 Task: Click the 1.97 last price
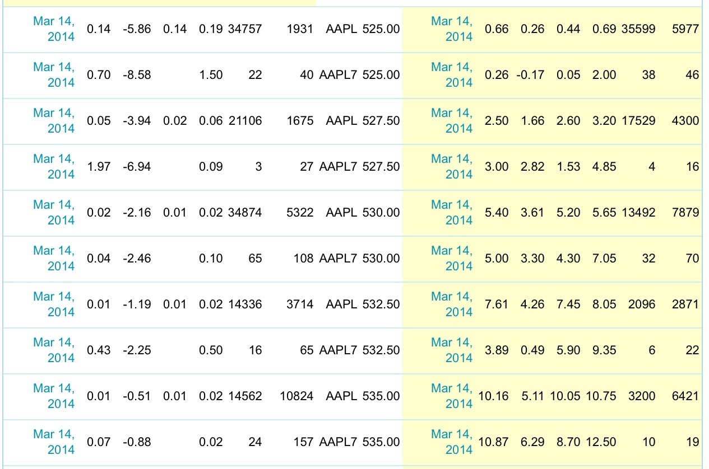coord(99,167)
